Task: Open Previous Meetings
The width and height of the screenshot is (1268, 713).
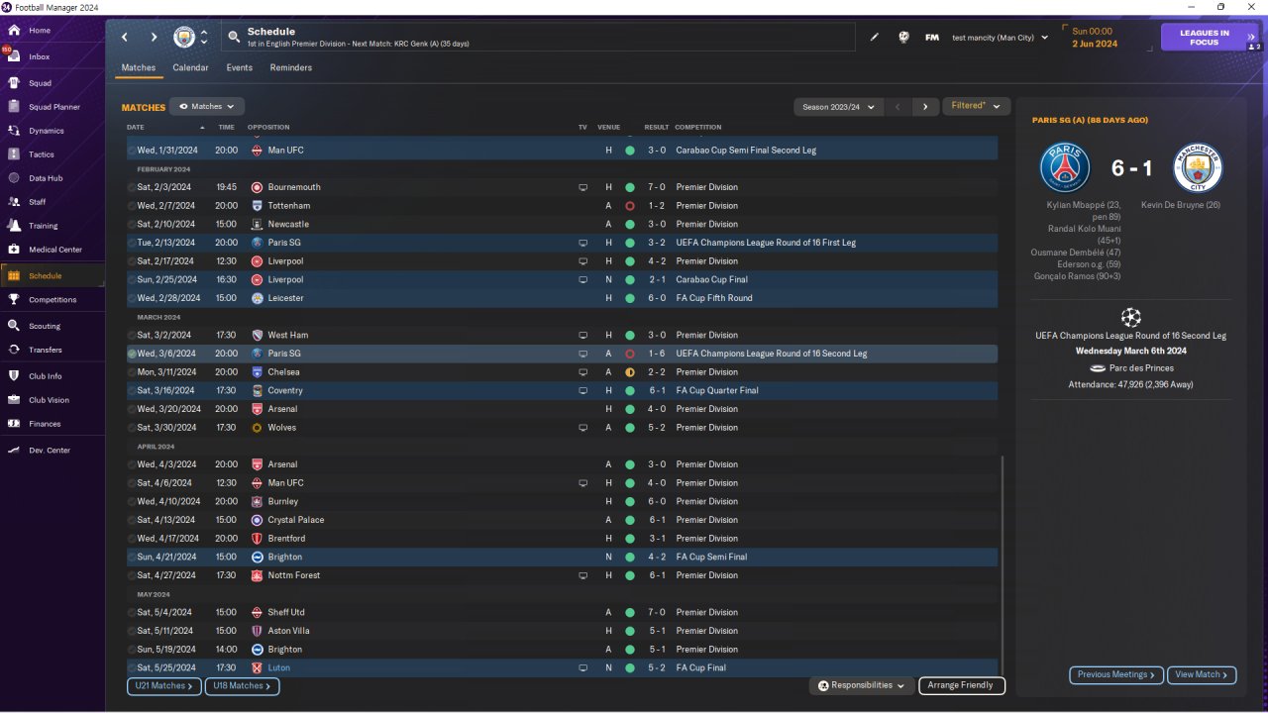Action: coord(1115,675)
